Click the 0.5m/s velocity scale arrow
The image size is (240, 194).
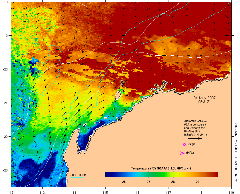tap(195, 138)
